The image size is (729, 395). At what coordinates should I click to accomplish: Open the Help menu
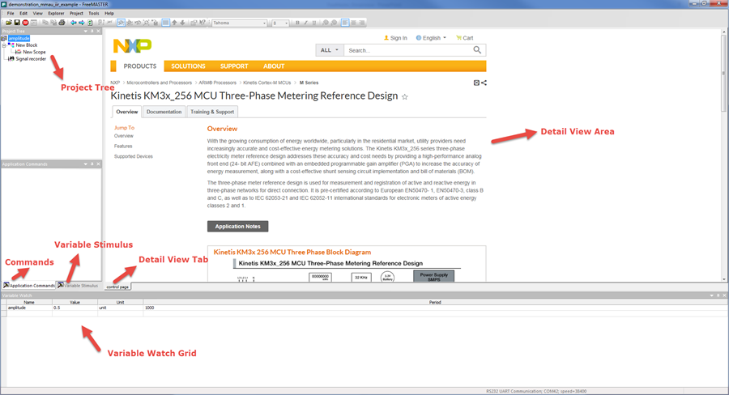coord(109,14)
